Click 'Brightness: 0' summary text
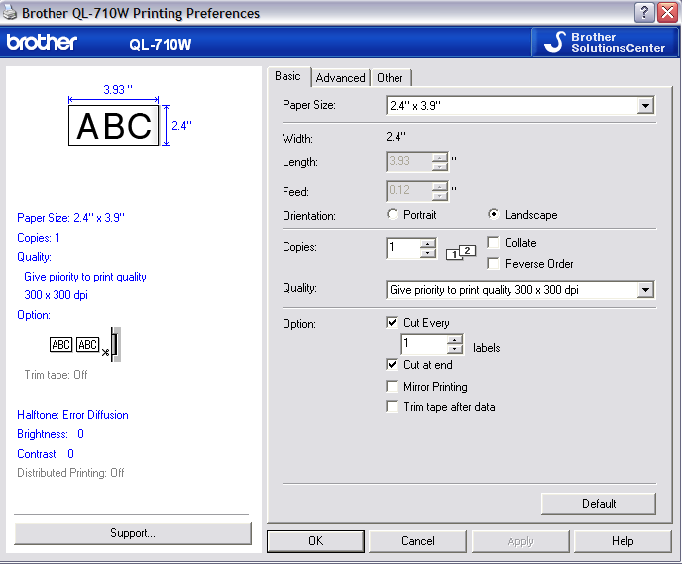The image size is (682, 564). (x=51, y=434)
